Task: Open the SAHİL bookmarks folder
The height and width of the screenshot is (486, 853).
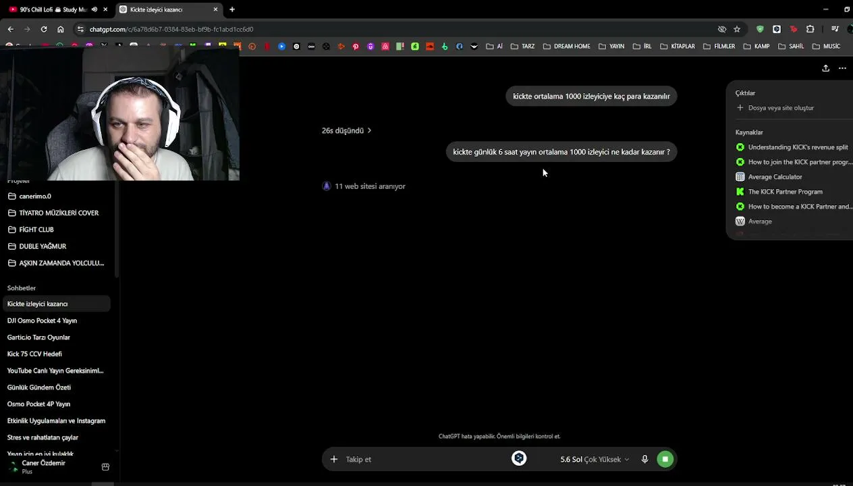Action: [x=792, y=47]
